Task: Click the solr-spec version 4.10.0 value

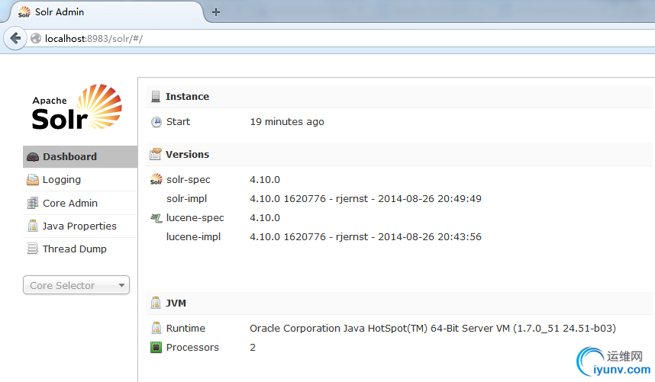Action: pos(265,180)
